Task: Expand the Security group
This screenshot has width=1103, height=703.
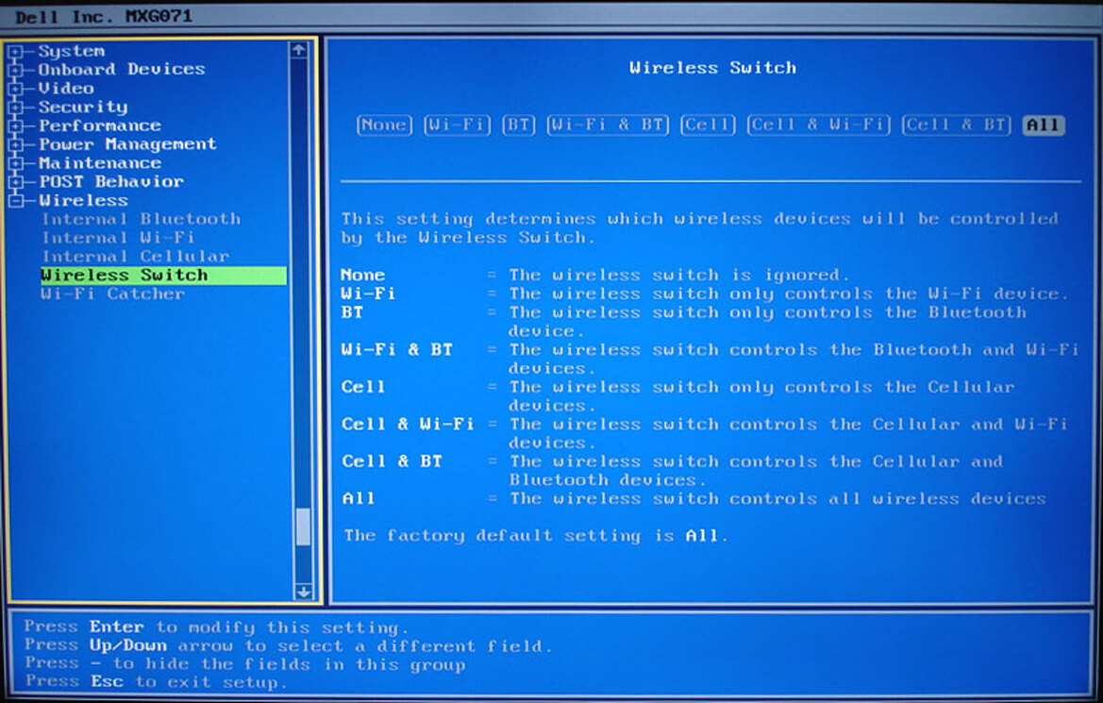Action: [x=15, y=107]
